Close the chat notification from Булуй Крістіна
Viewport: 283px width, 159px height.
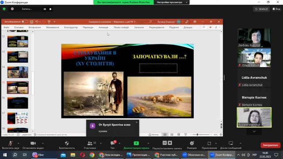click(137, 122)
